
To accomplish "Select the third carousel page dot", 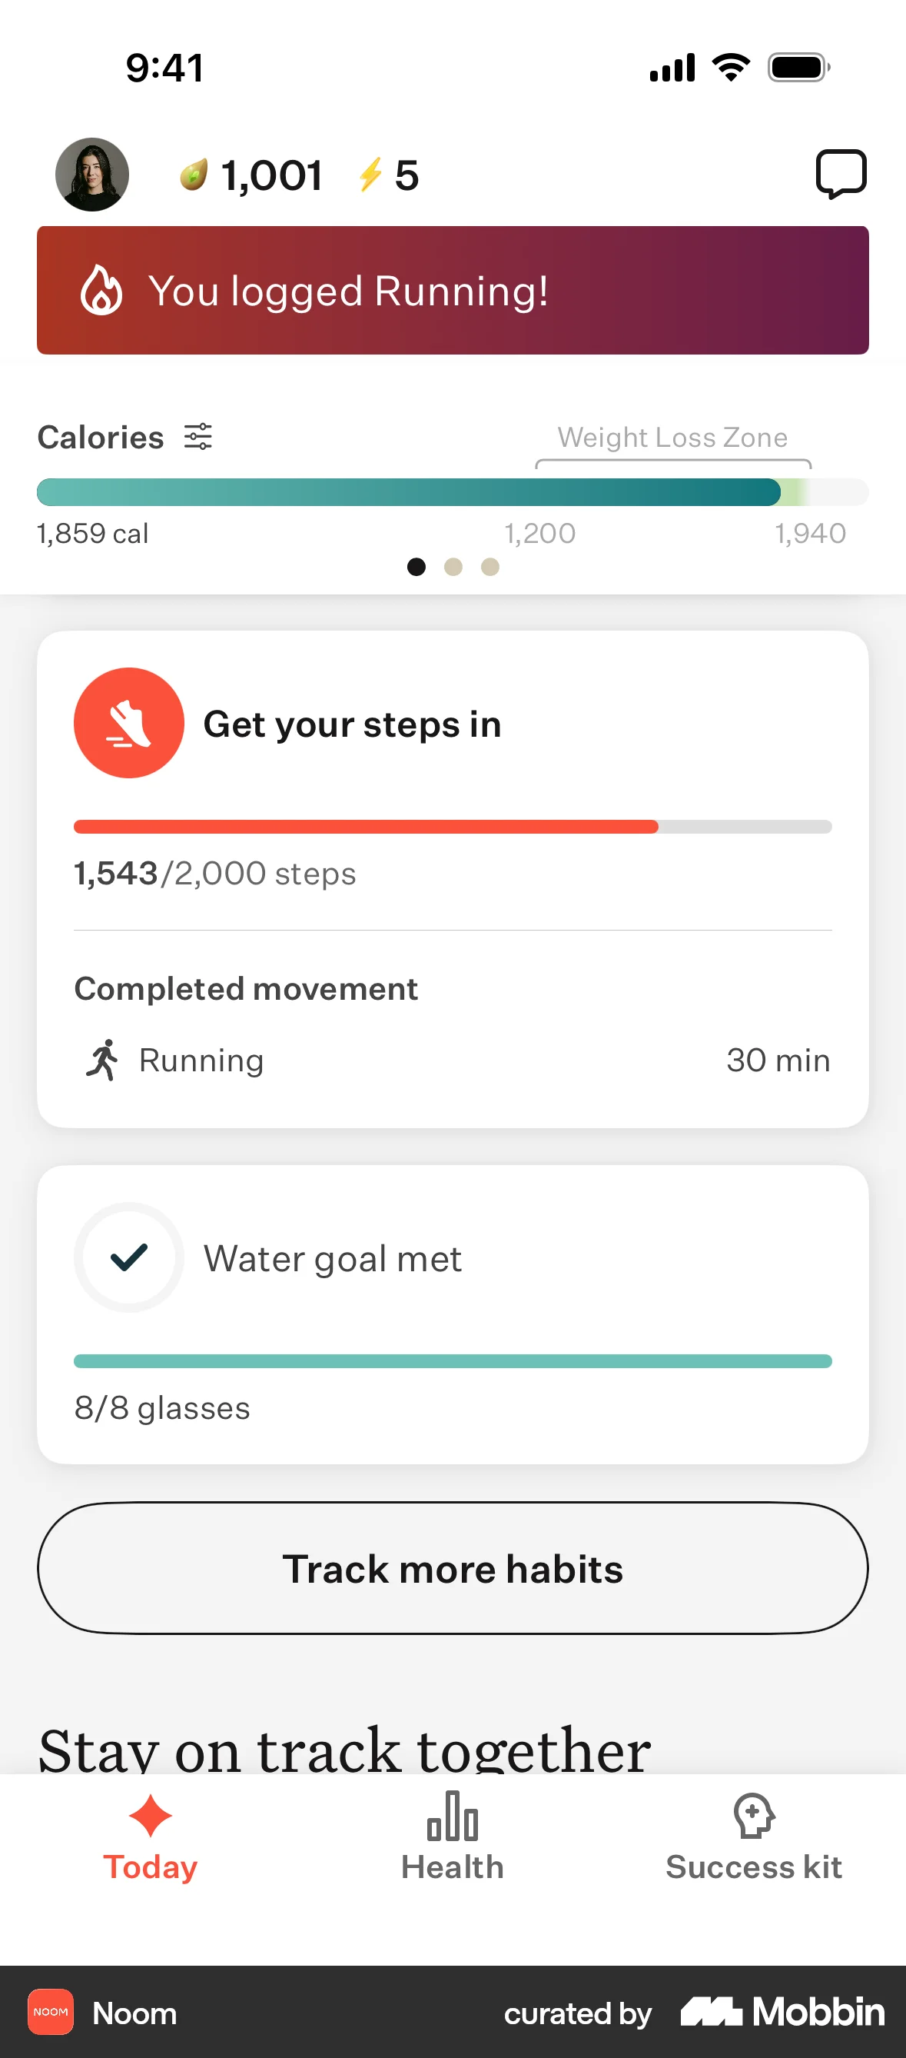I will [x=490, y=567].
